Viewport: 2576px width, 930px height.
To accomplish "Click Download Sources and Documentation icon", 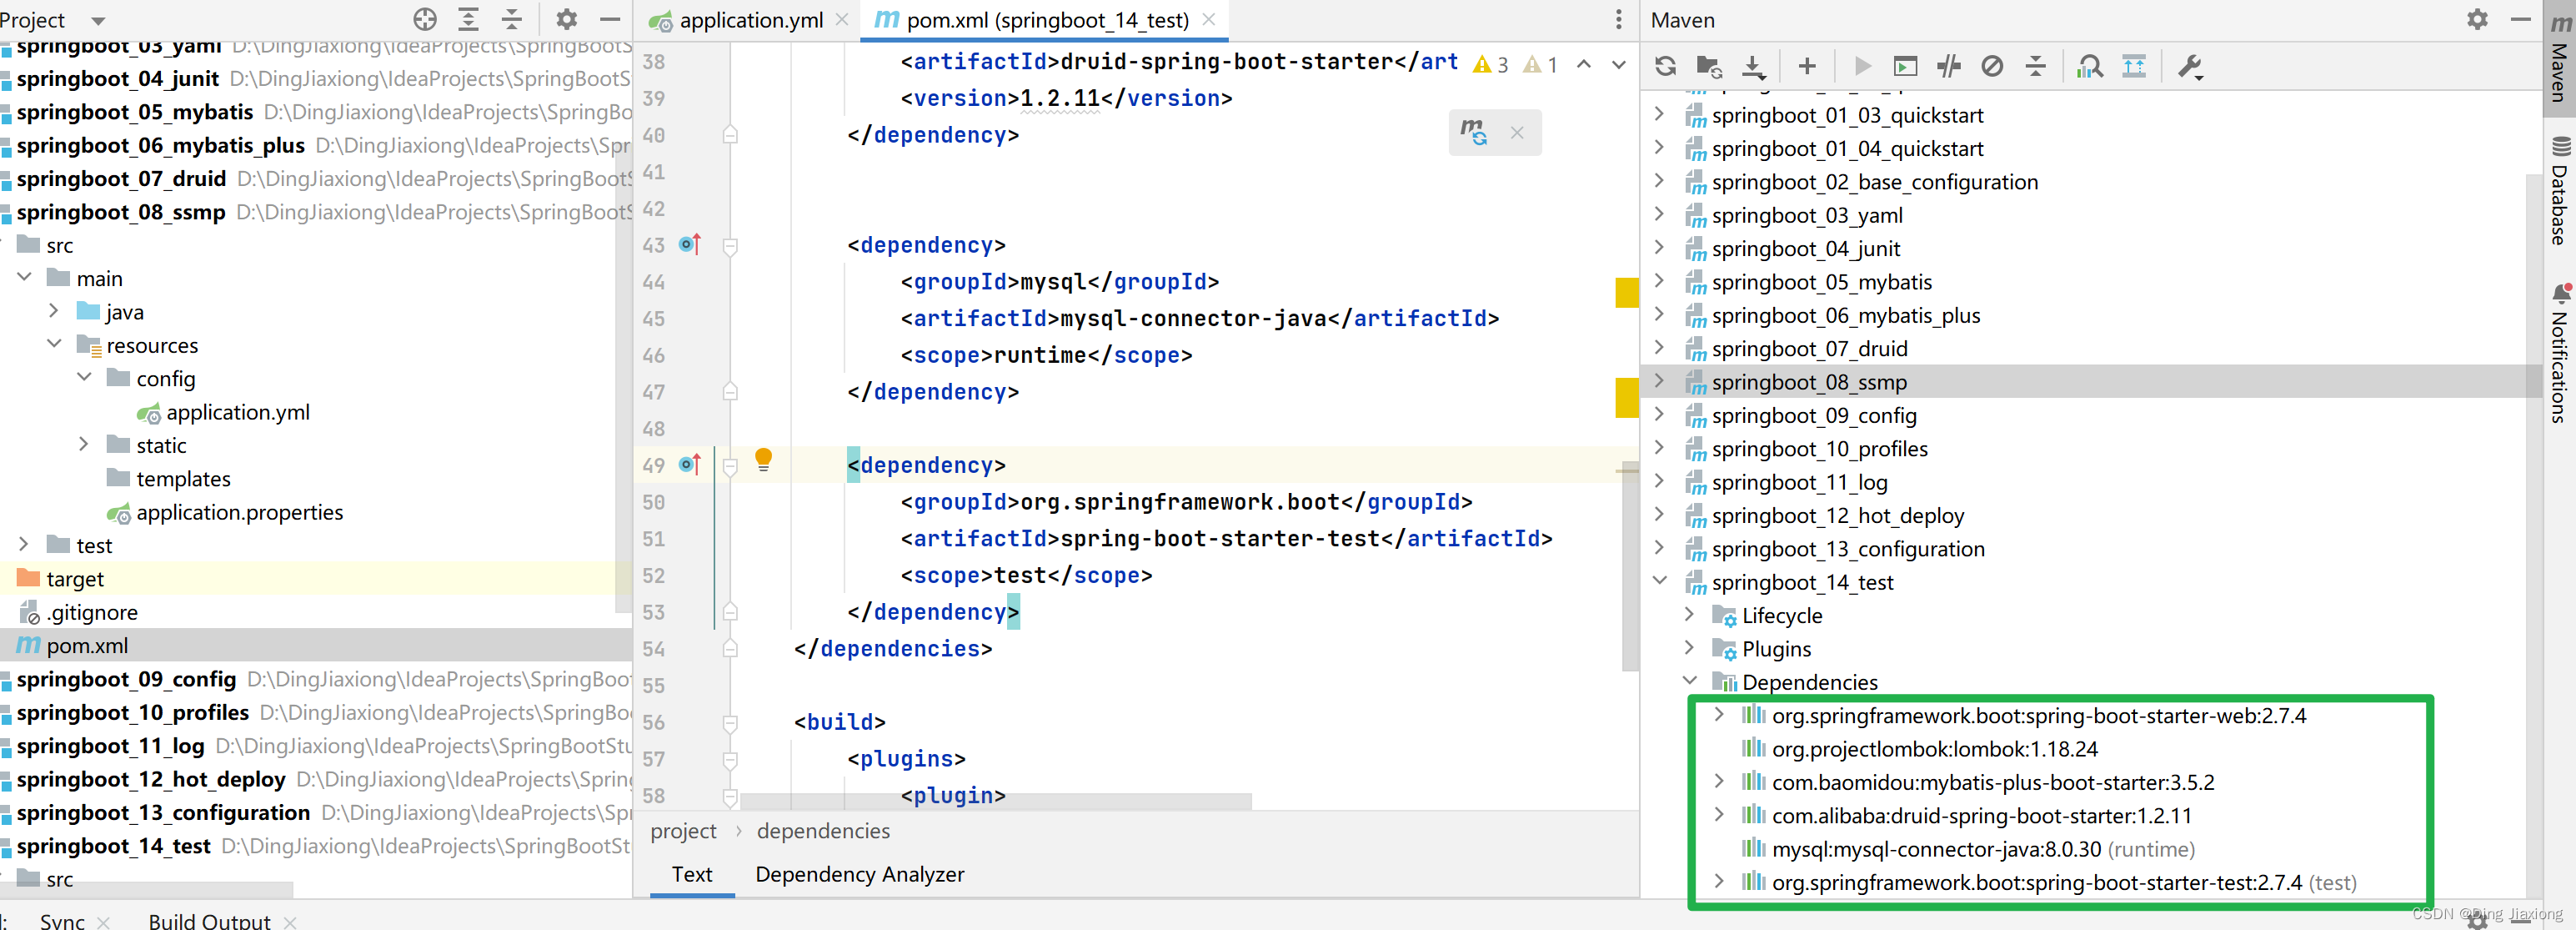I will 1753,66.
